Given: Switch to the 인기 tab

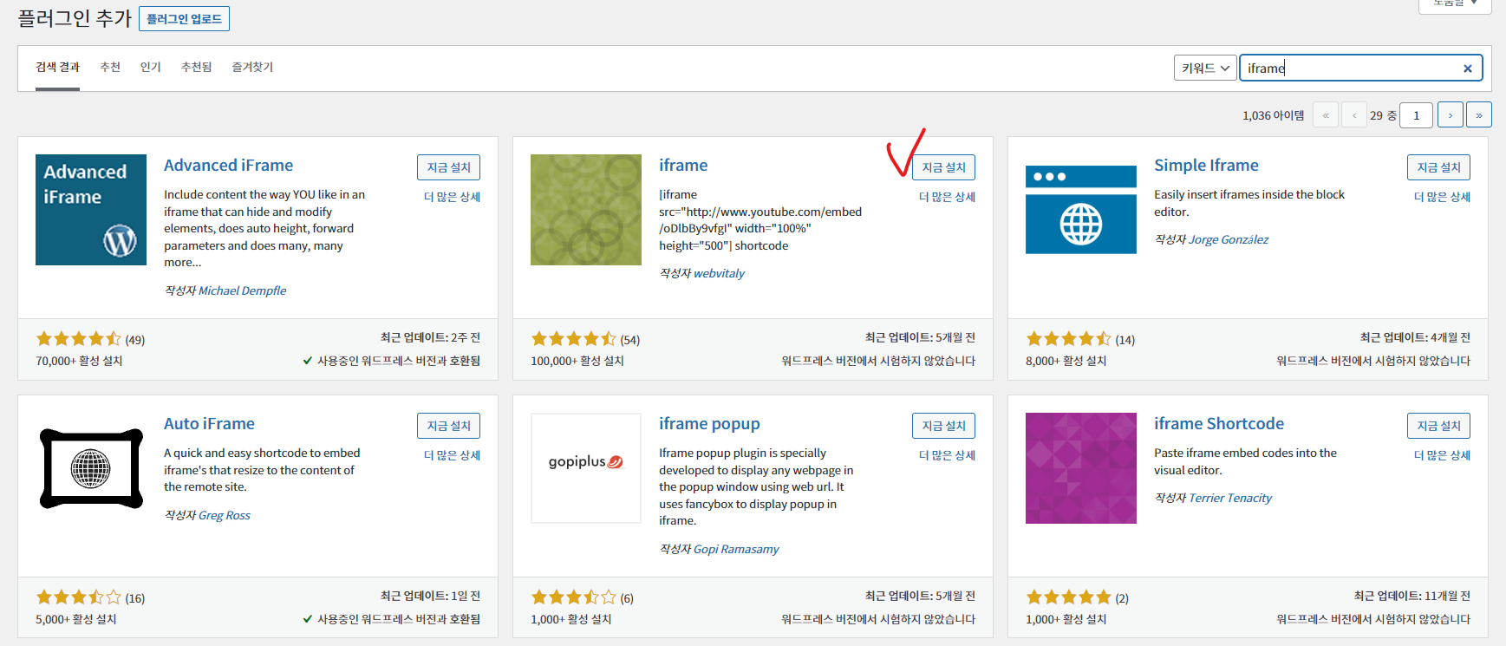Looking at the screenshot, I should click(x=151, y=67).
